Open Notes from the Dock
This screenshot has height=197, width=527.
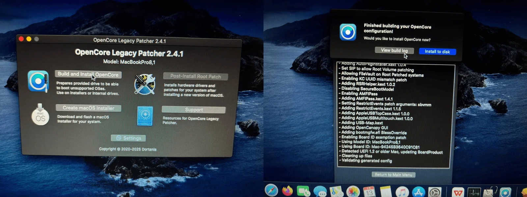385,192
